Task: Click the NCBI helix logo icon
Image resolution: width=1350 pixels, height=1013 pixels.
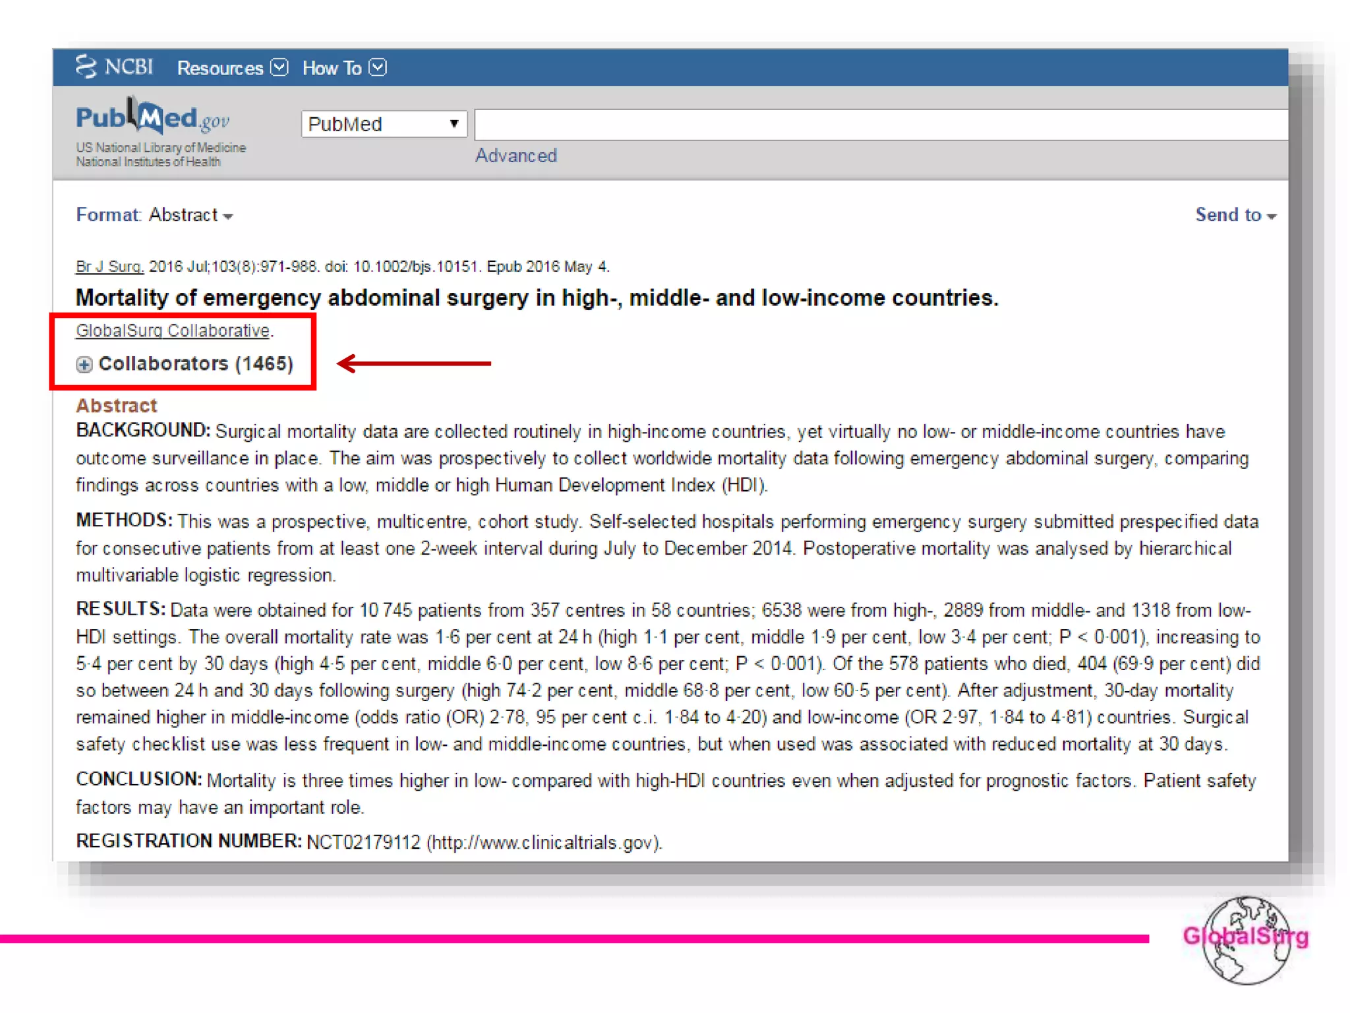Action: point(85,67)
